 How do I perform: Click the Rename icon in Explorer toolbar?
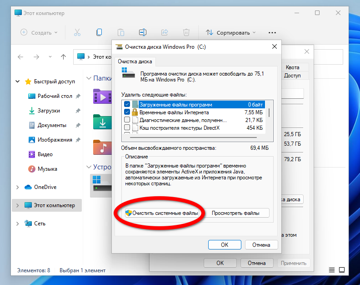pos(143,32)
